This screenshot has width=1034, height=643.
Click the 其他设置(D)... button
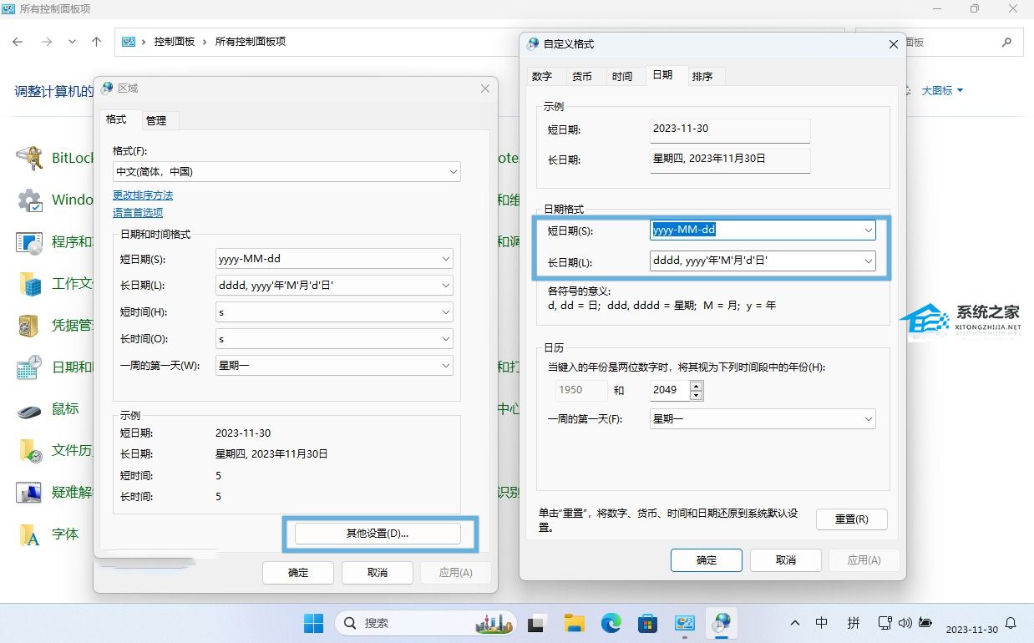click(378, 534)
